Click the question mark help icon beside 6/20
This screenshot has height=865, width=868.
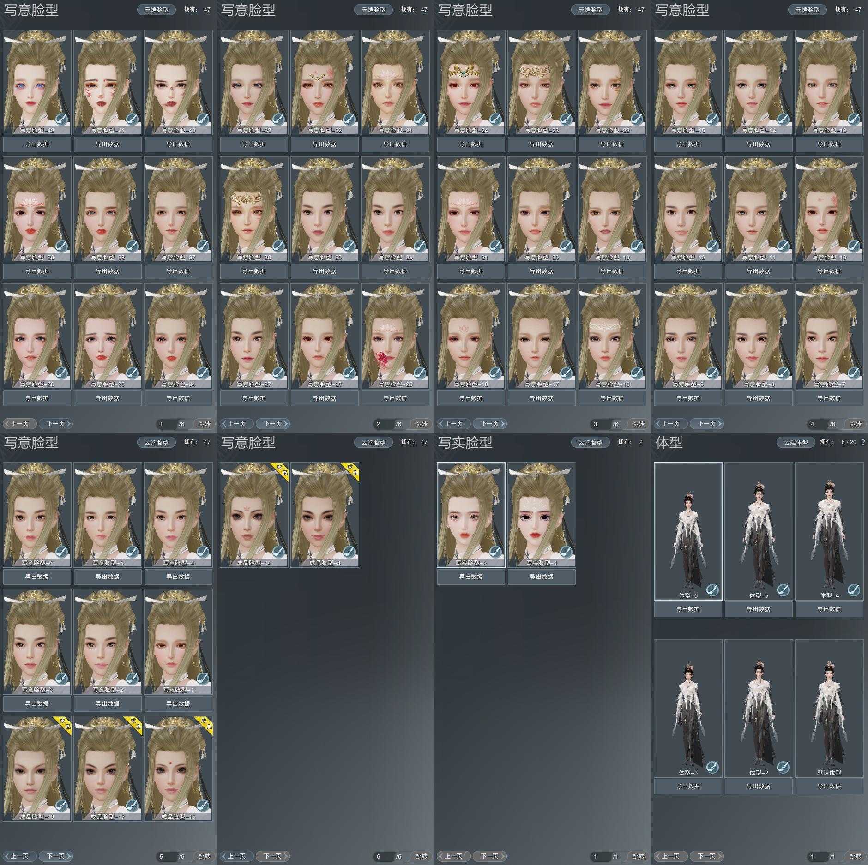pyautogui.click(x=862, y=442)
